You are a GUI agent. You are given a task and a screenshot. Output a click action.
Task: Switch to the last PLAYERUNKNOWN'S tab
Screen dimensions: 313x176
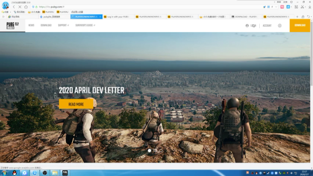pyautogui.click(x=278, y=17)
